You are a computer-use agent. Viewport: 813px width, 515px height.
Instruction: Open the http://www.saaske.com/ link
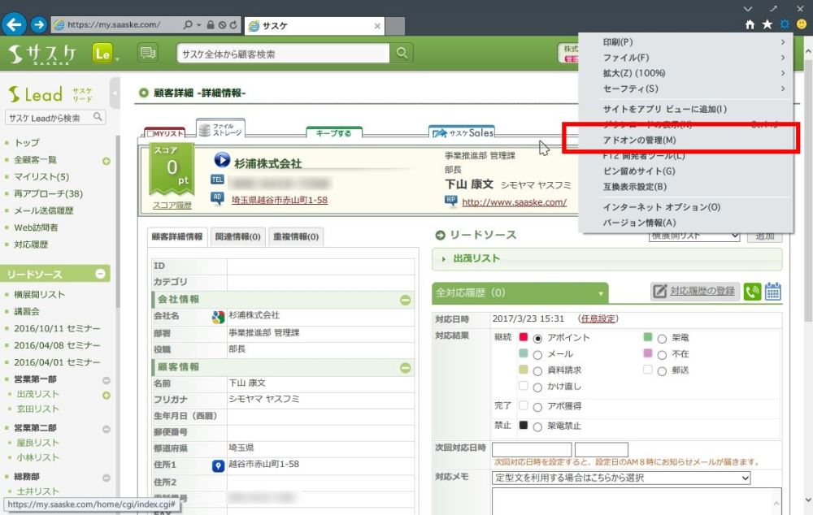(x=514, y=202)
